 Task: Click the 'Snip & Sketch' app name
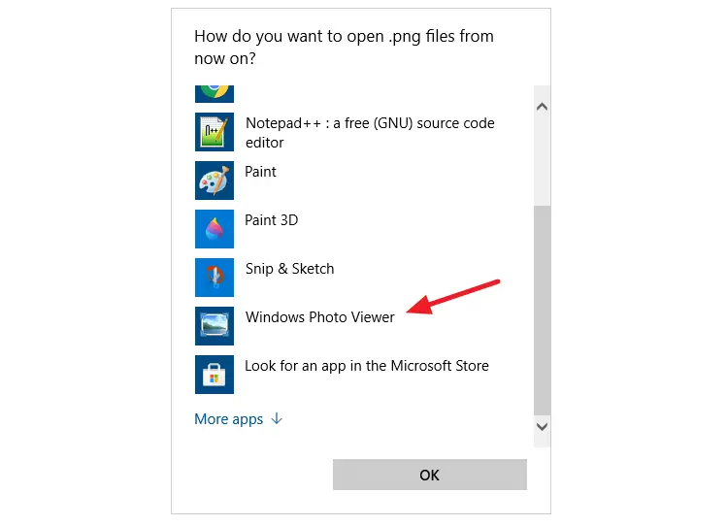[x=290, y=269]
